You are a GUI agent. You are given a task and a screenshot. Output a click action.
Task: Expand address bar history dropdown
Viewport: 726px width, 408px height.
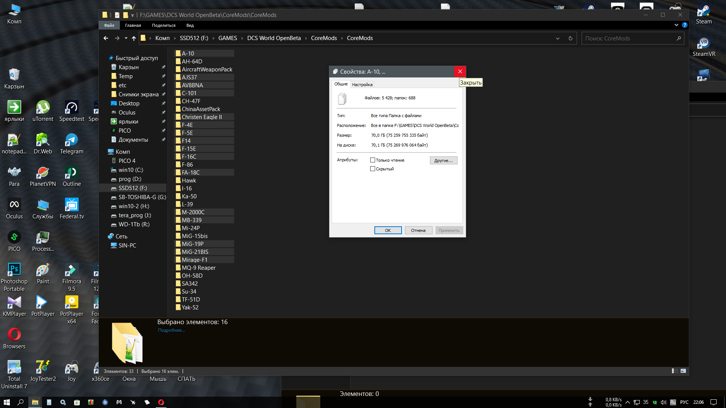click(x=558, y=38)
